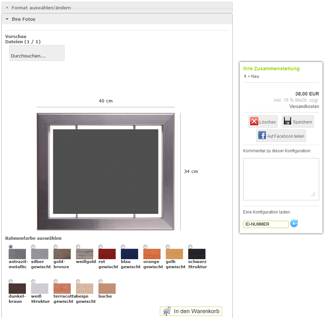Click weißgold color swatch
This screenshot has width=326, height=318.
coord(85,254)
